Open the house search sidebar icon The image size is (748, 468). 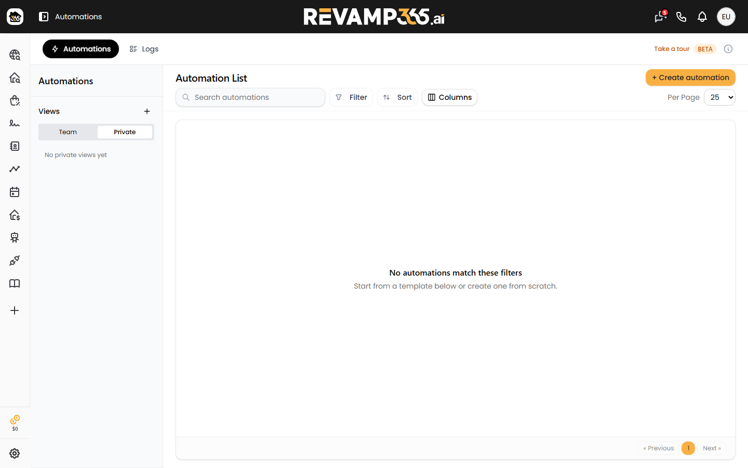tap(15, 77)
